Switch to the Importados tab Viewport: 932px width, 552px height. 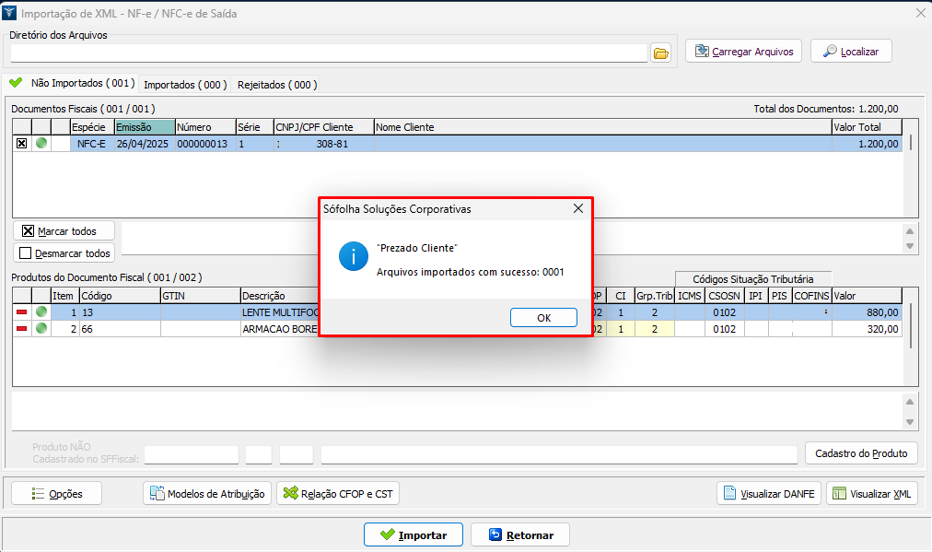pos(185,84)
